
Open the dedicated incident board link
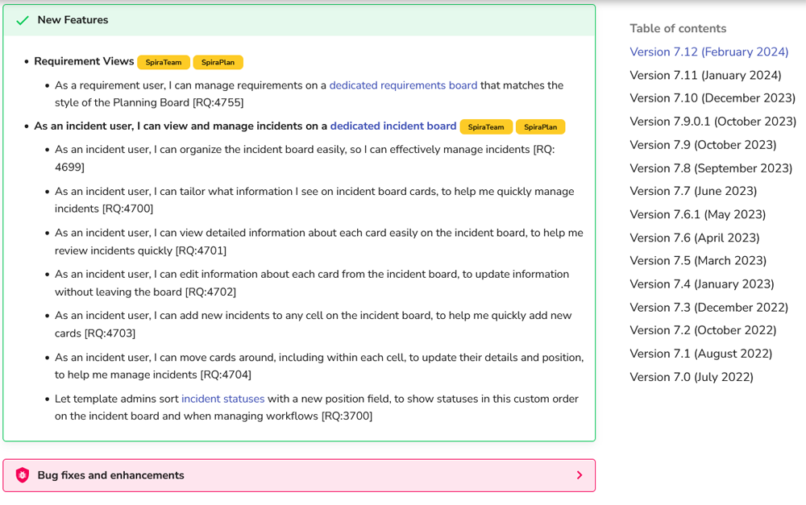point(393,126)
